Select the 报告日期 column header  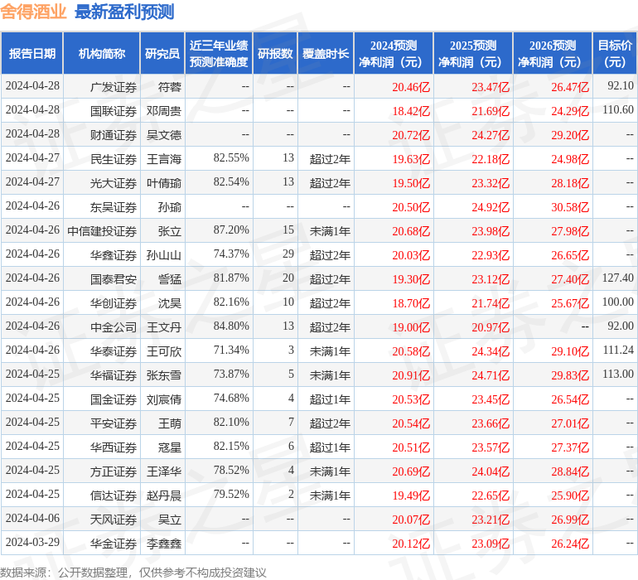click(32, 53)
